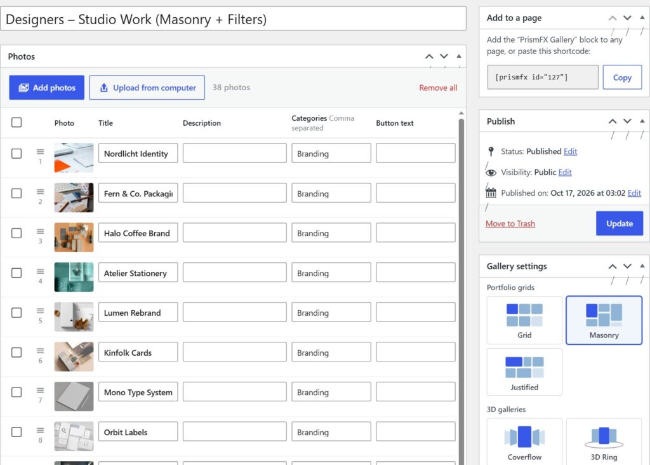Move Gallery settings panel up with chevron
This screenshot has height=465, width=650.
coord(613,266)
